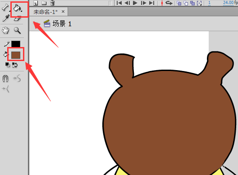Select the Zoom magnifier tool

17,30
